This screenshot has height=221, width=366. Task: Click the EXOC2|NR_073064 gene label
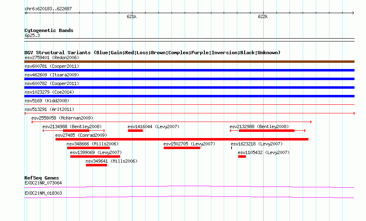(x=43, y=183)
